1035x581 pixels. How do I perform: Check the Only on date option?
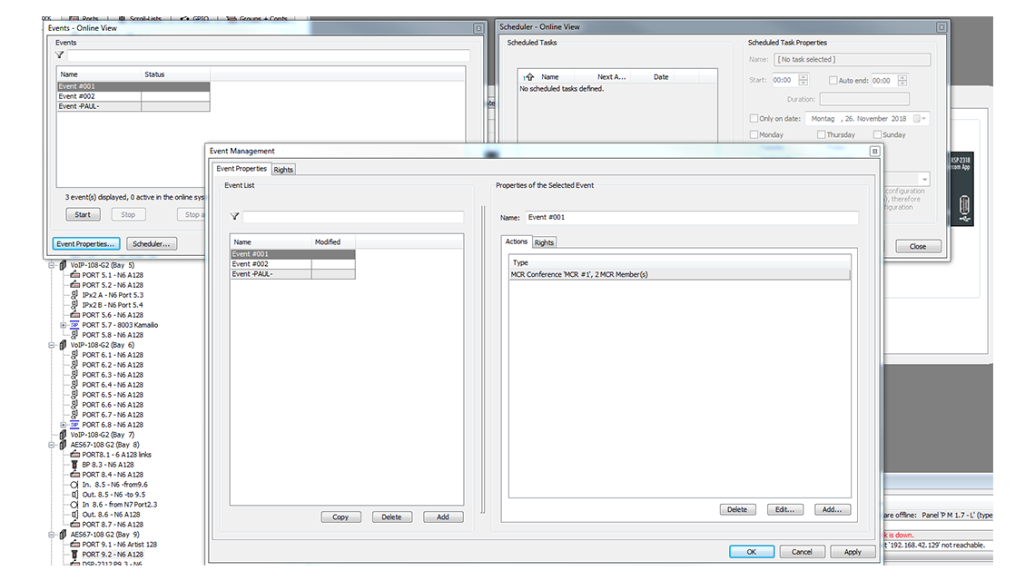(x=753, y=118)
